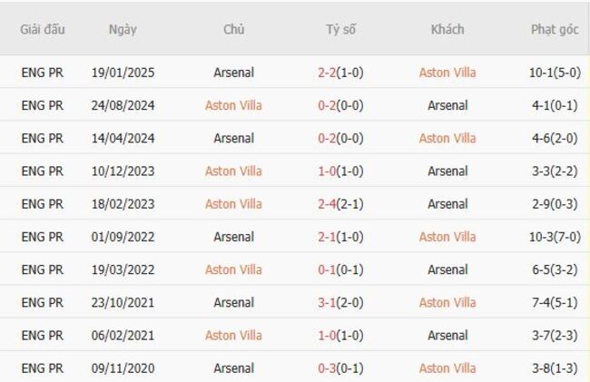
Task: Click the 'Phạt góc' column header
Action: [x=555, y=29]
